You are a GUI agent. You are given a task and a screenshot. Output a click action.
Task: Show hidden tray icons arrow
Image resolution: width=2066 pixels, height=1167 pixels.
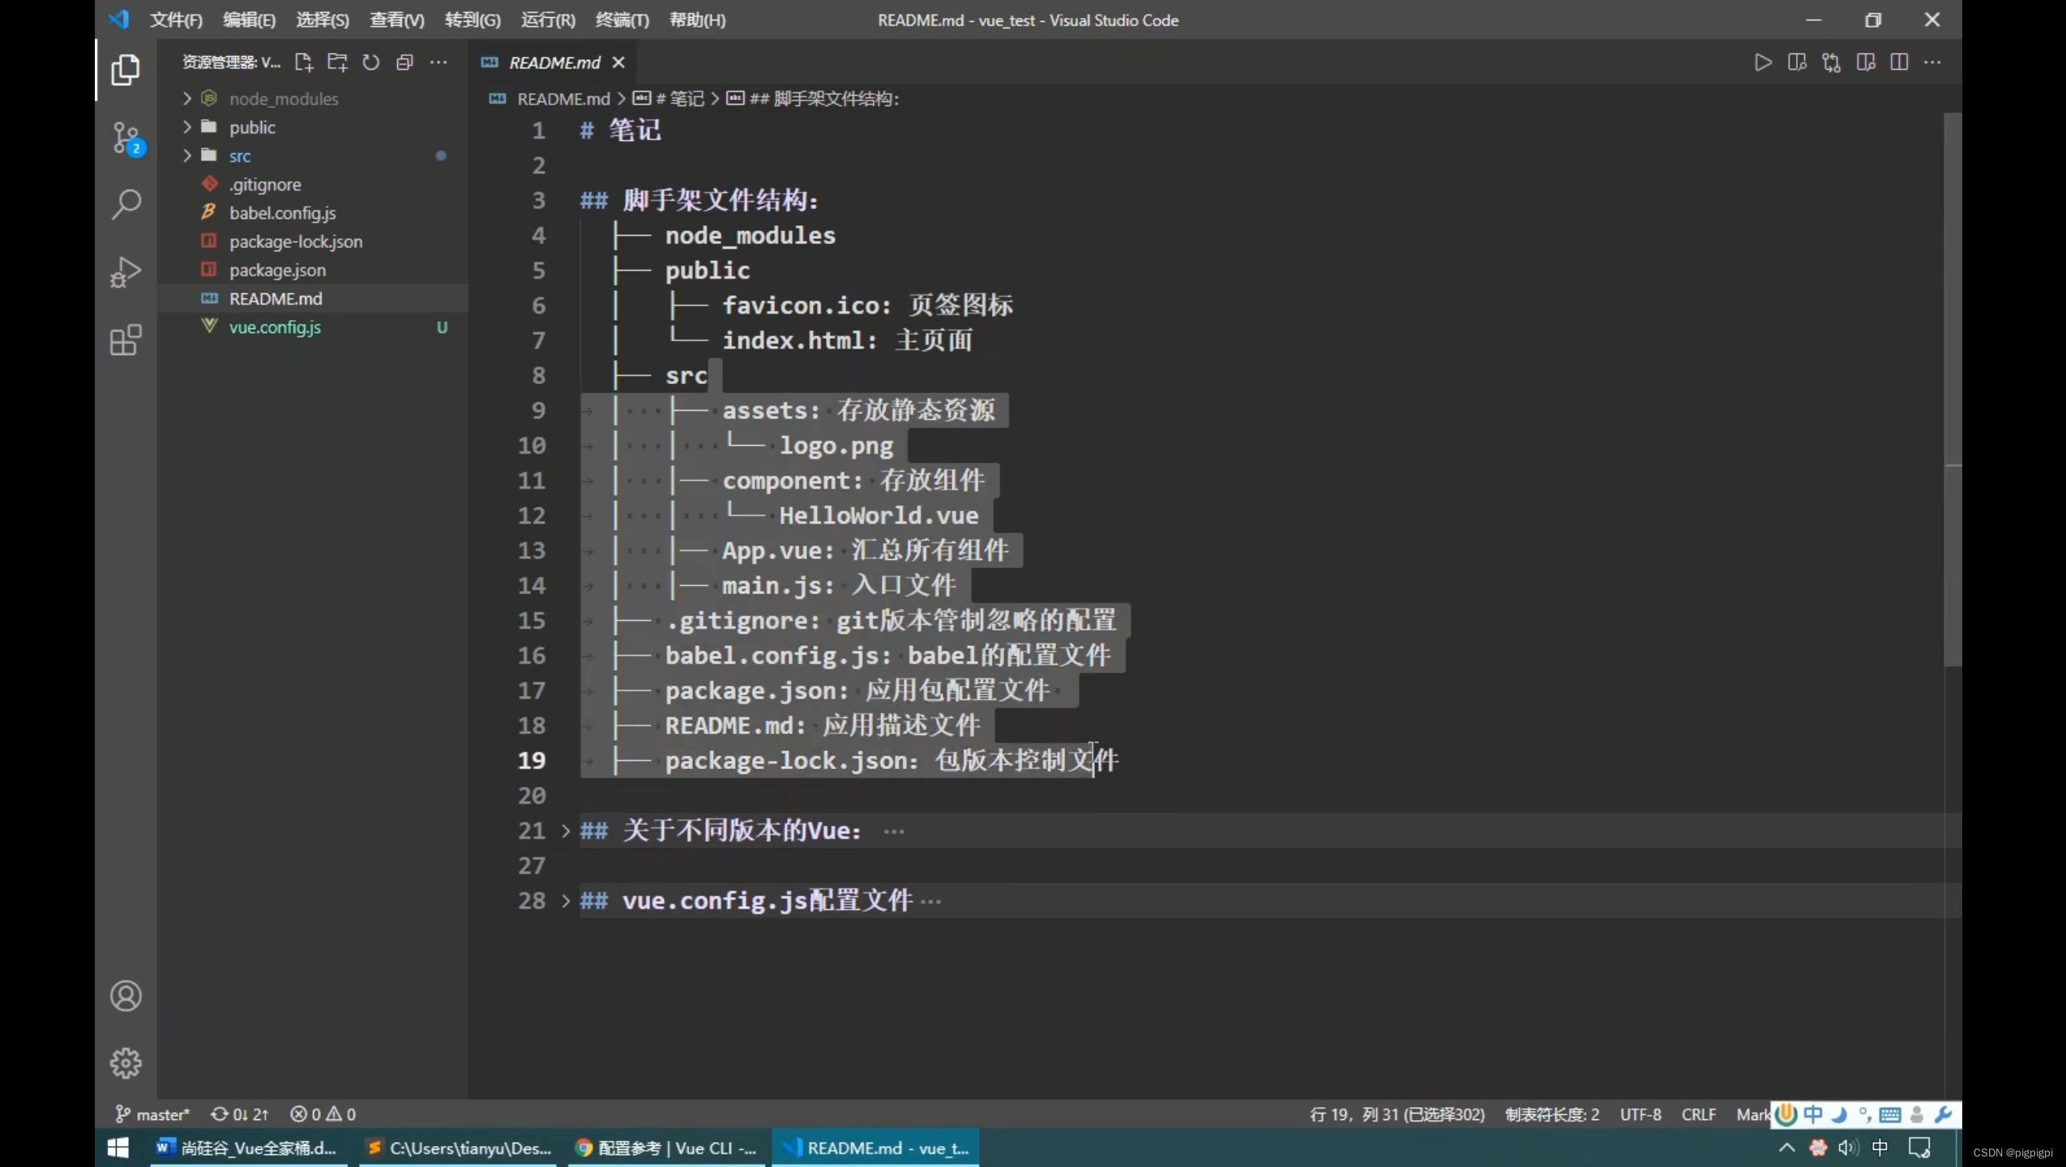point(1786,1148)
